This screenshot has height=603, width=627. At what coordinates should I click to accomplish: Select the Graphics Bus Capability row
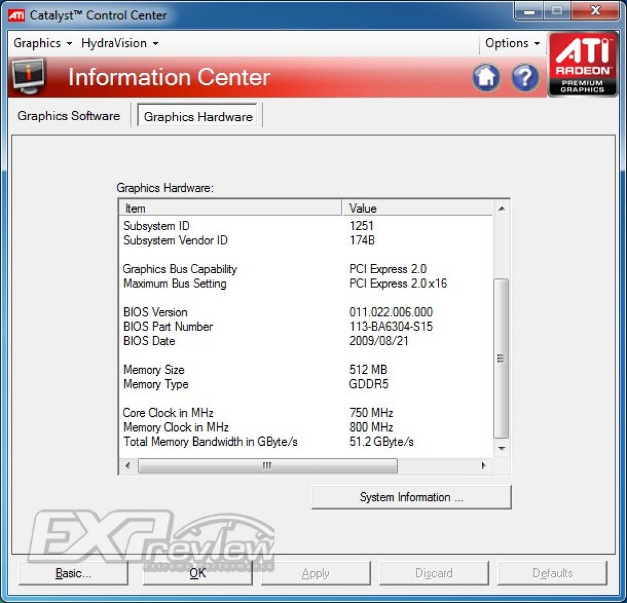click(x=306, y=269)
